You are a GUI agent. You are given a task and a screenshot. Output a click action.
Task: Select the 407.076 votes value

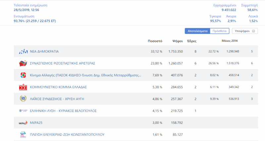pos(177,75)
